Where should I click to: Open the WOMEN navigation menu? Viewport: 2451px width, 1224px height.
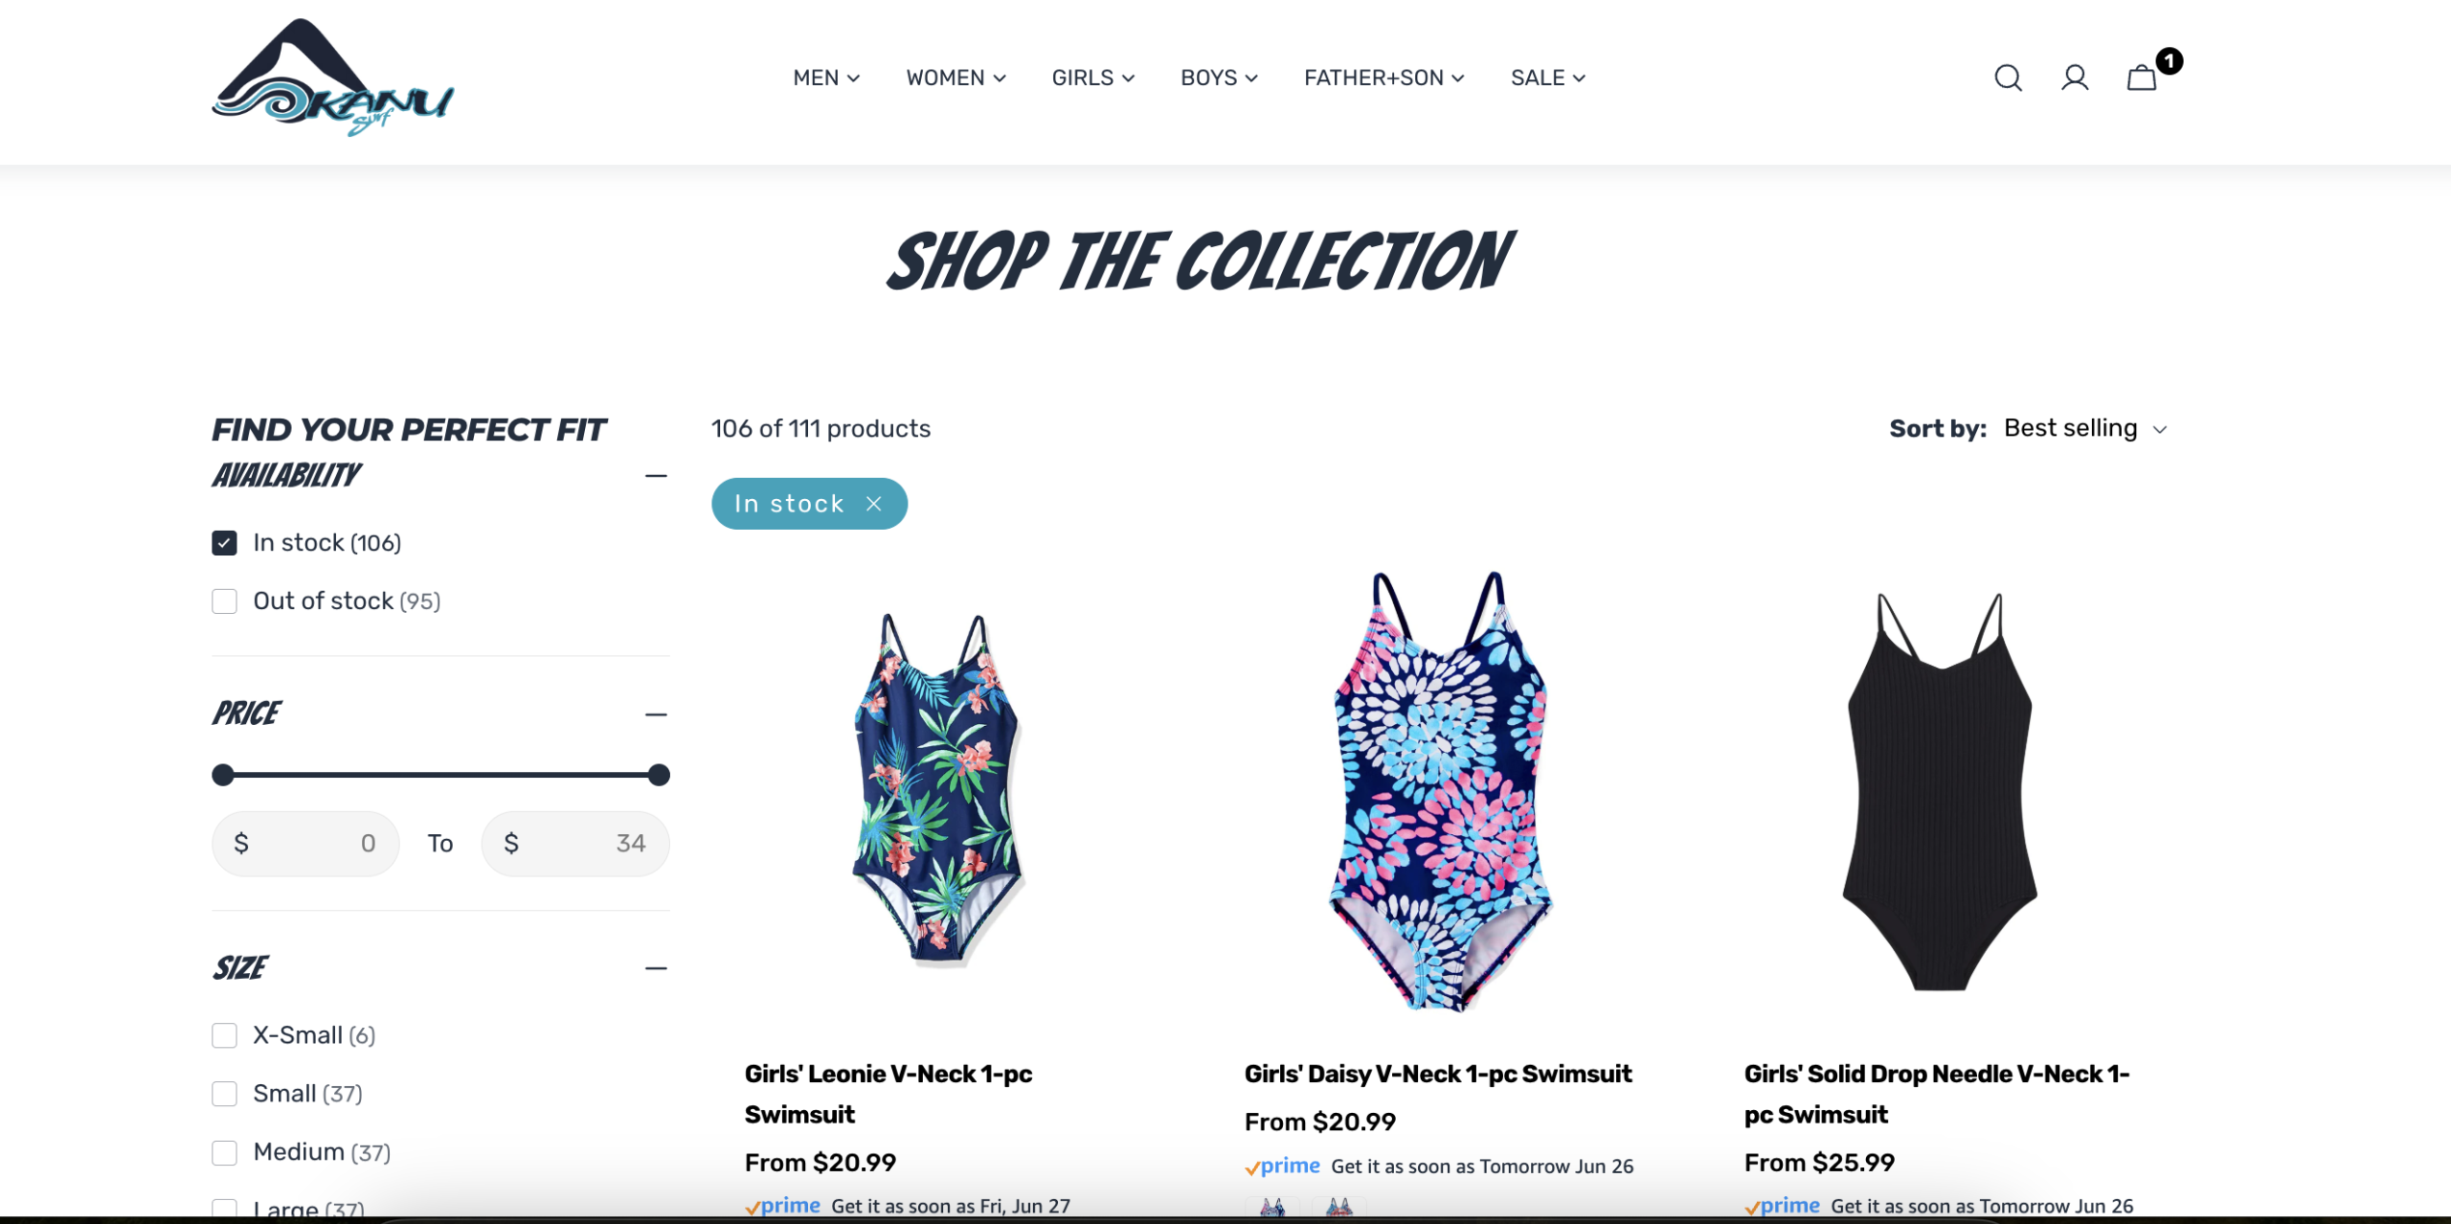pyautogui.click(x=956, y=78)
